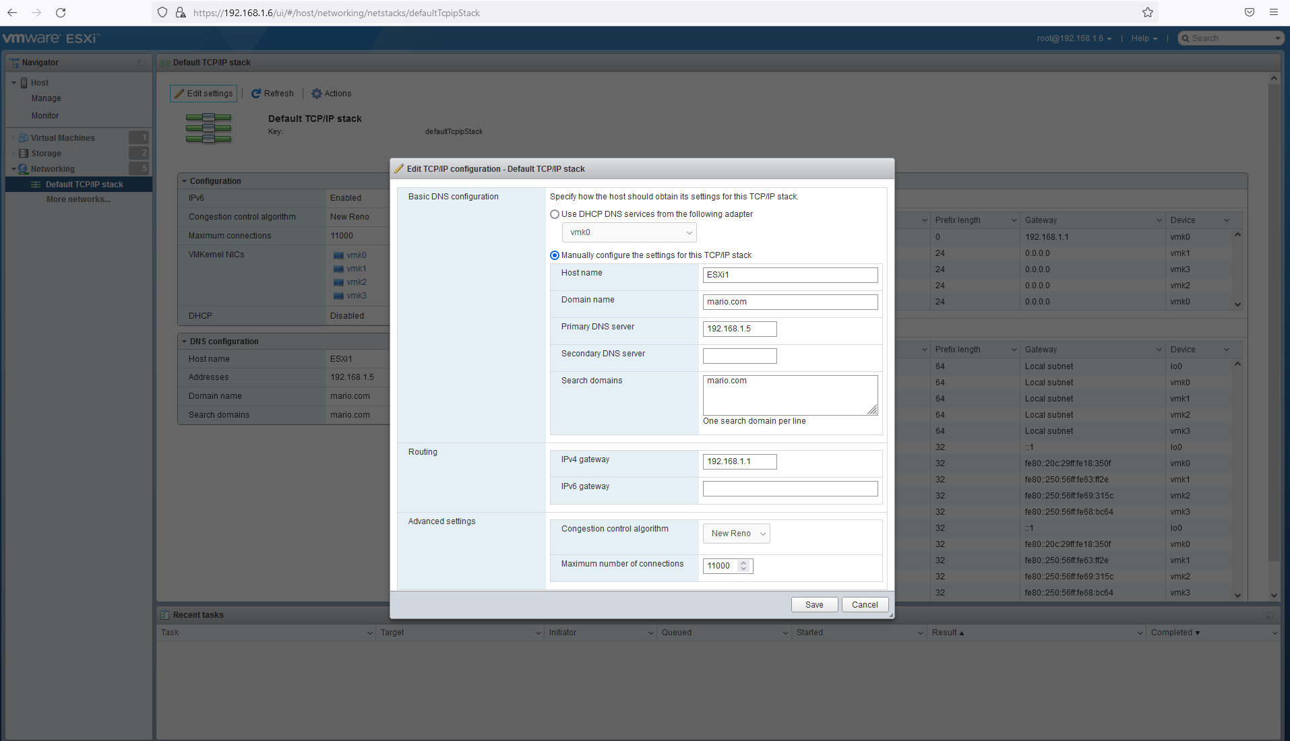Click the Host name input field
This screenshot has width=1290, height=741.
click(x=790, y=275)
